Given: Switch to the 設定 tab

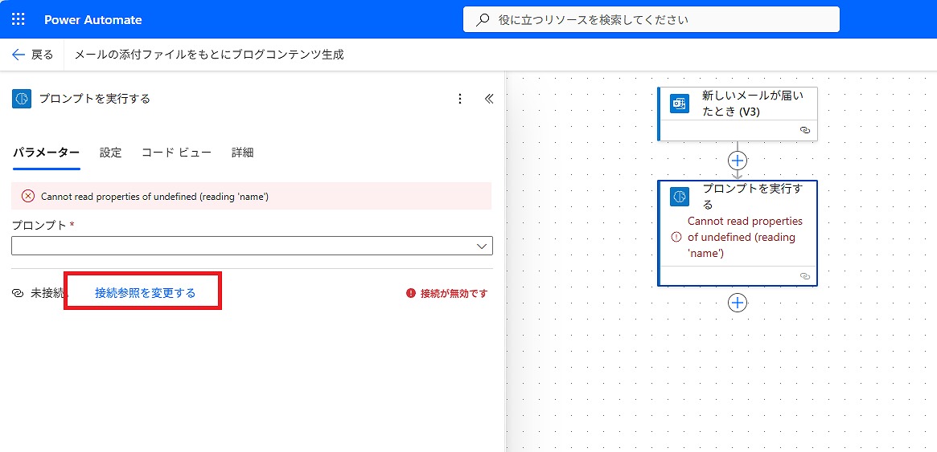Looking at the screenshot, I should 110,153.
